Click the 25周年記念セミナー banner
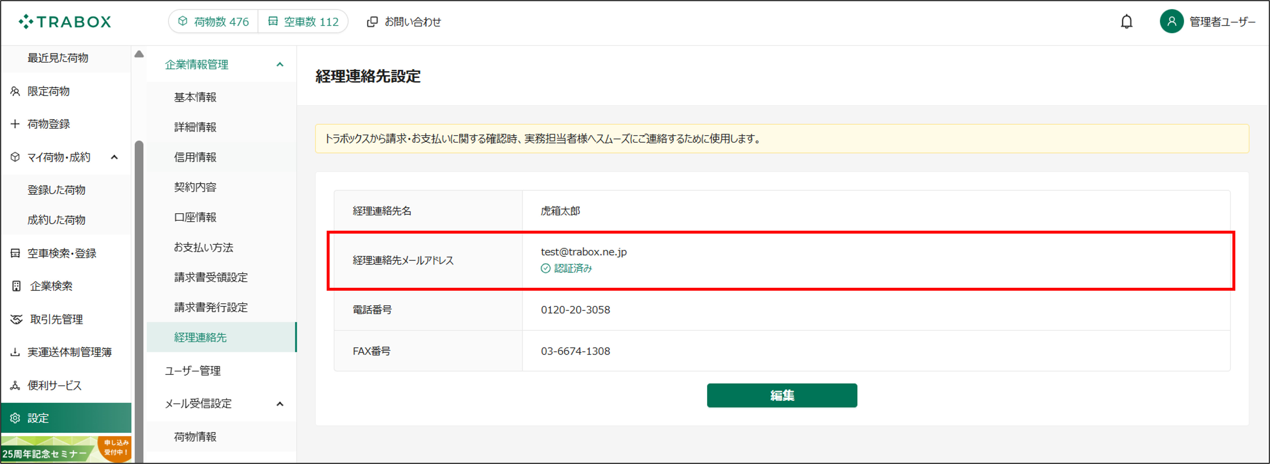This screenshot has height=464, width=1270. pos(66,449)
